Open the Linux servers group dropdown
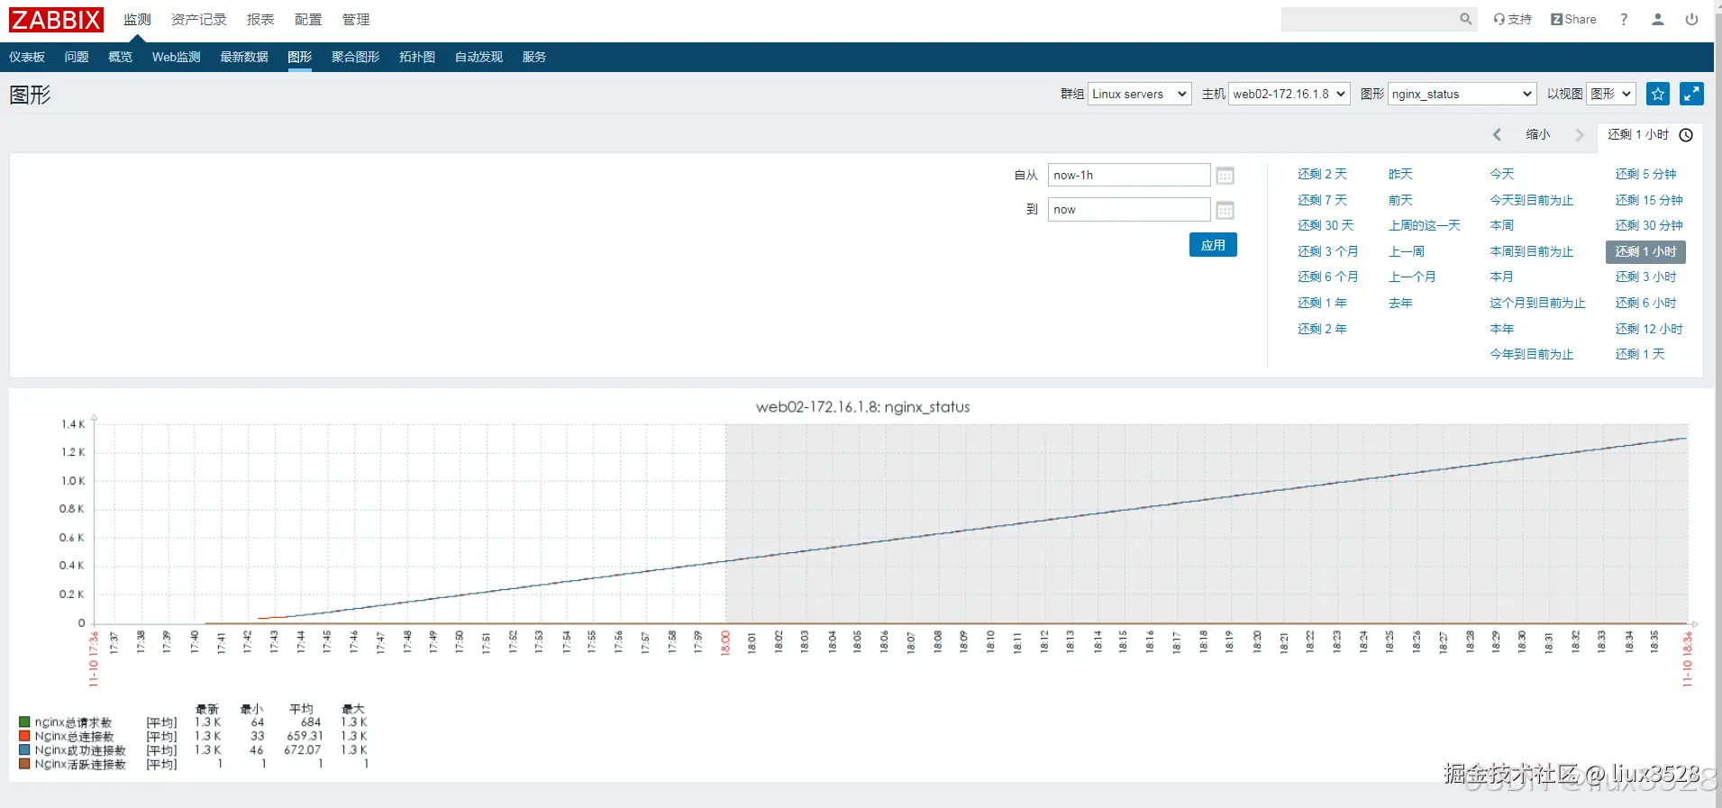This screenshot has width=1722, height=808. (1140, 94)
